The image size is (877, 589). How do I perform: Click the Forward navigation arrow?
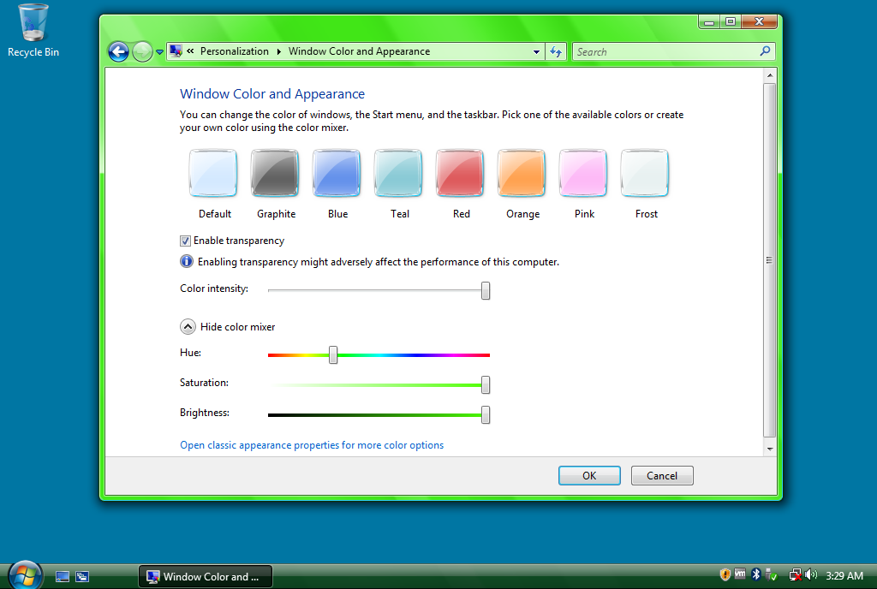pos(143,52)
